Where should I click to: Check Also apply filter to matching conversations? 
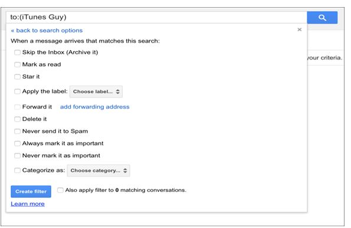coord(60,190)
